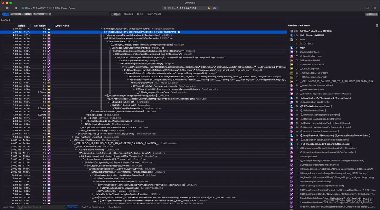Collapse the secondButtonClicked: call tree row

tap(101, 32)
